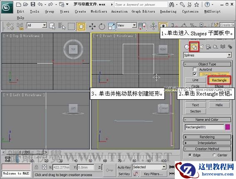Click the Use Pivot Point Center icon

pos(143,26)
